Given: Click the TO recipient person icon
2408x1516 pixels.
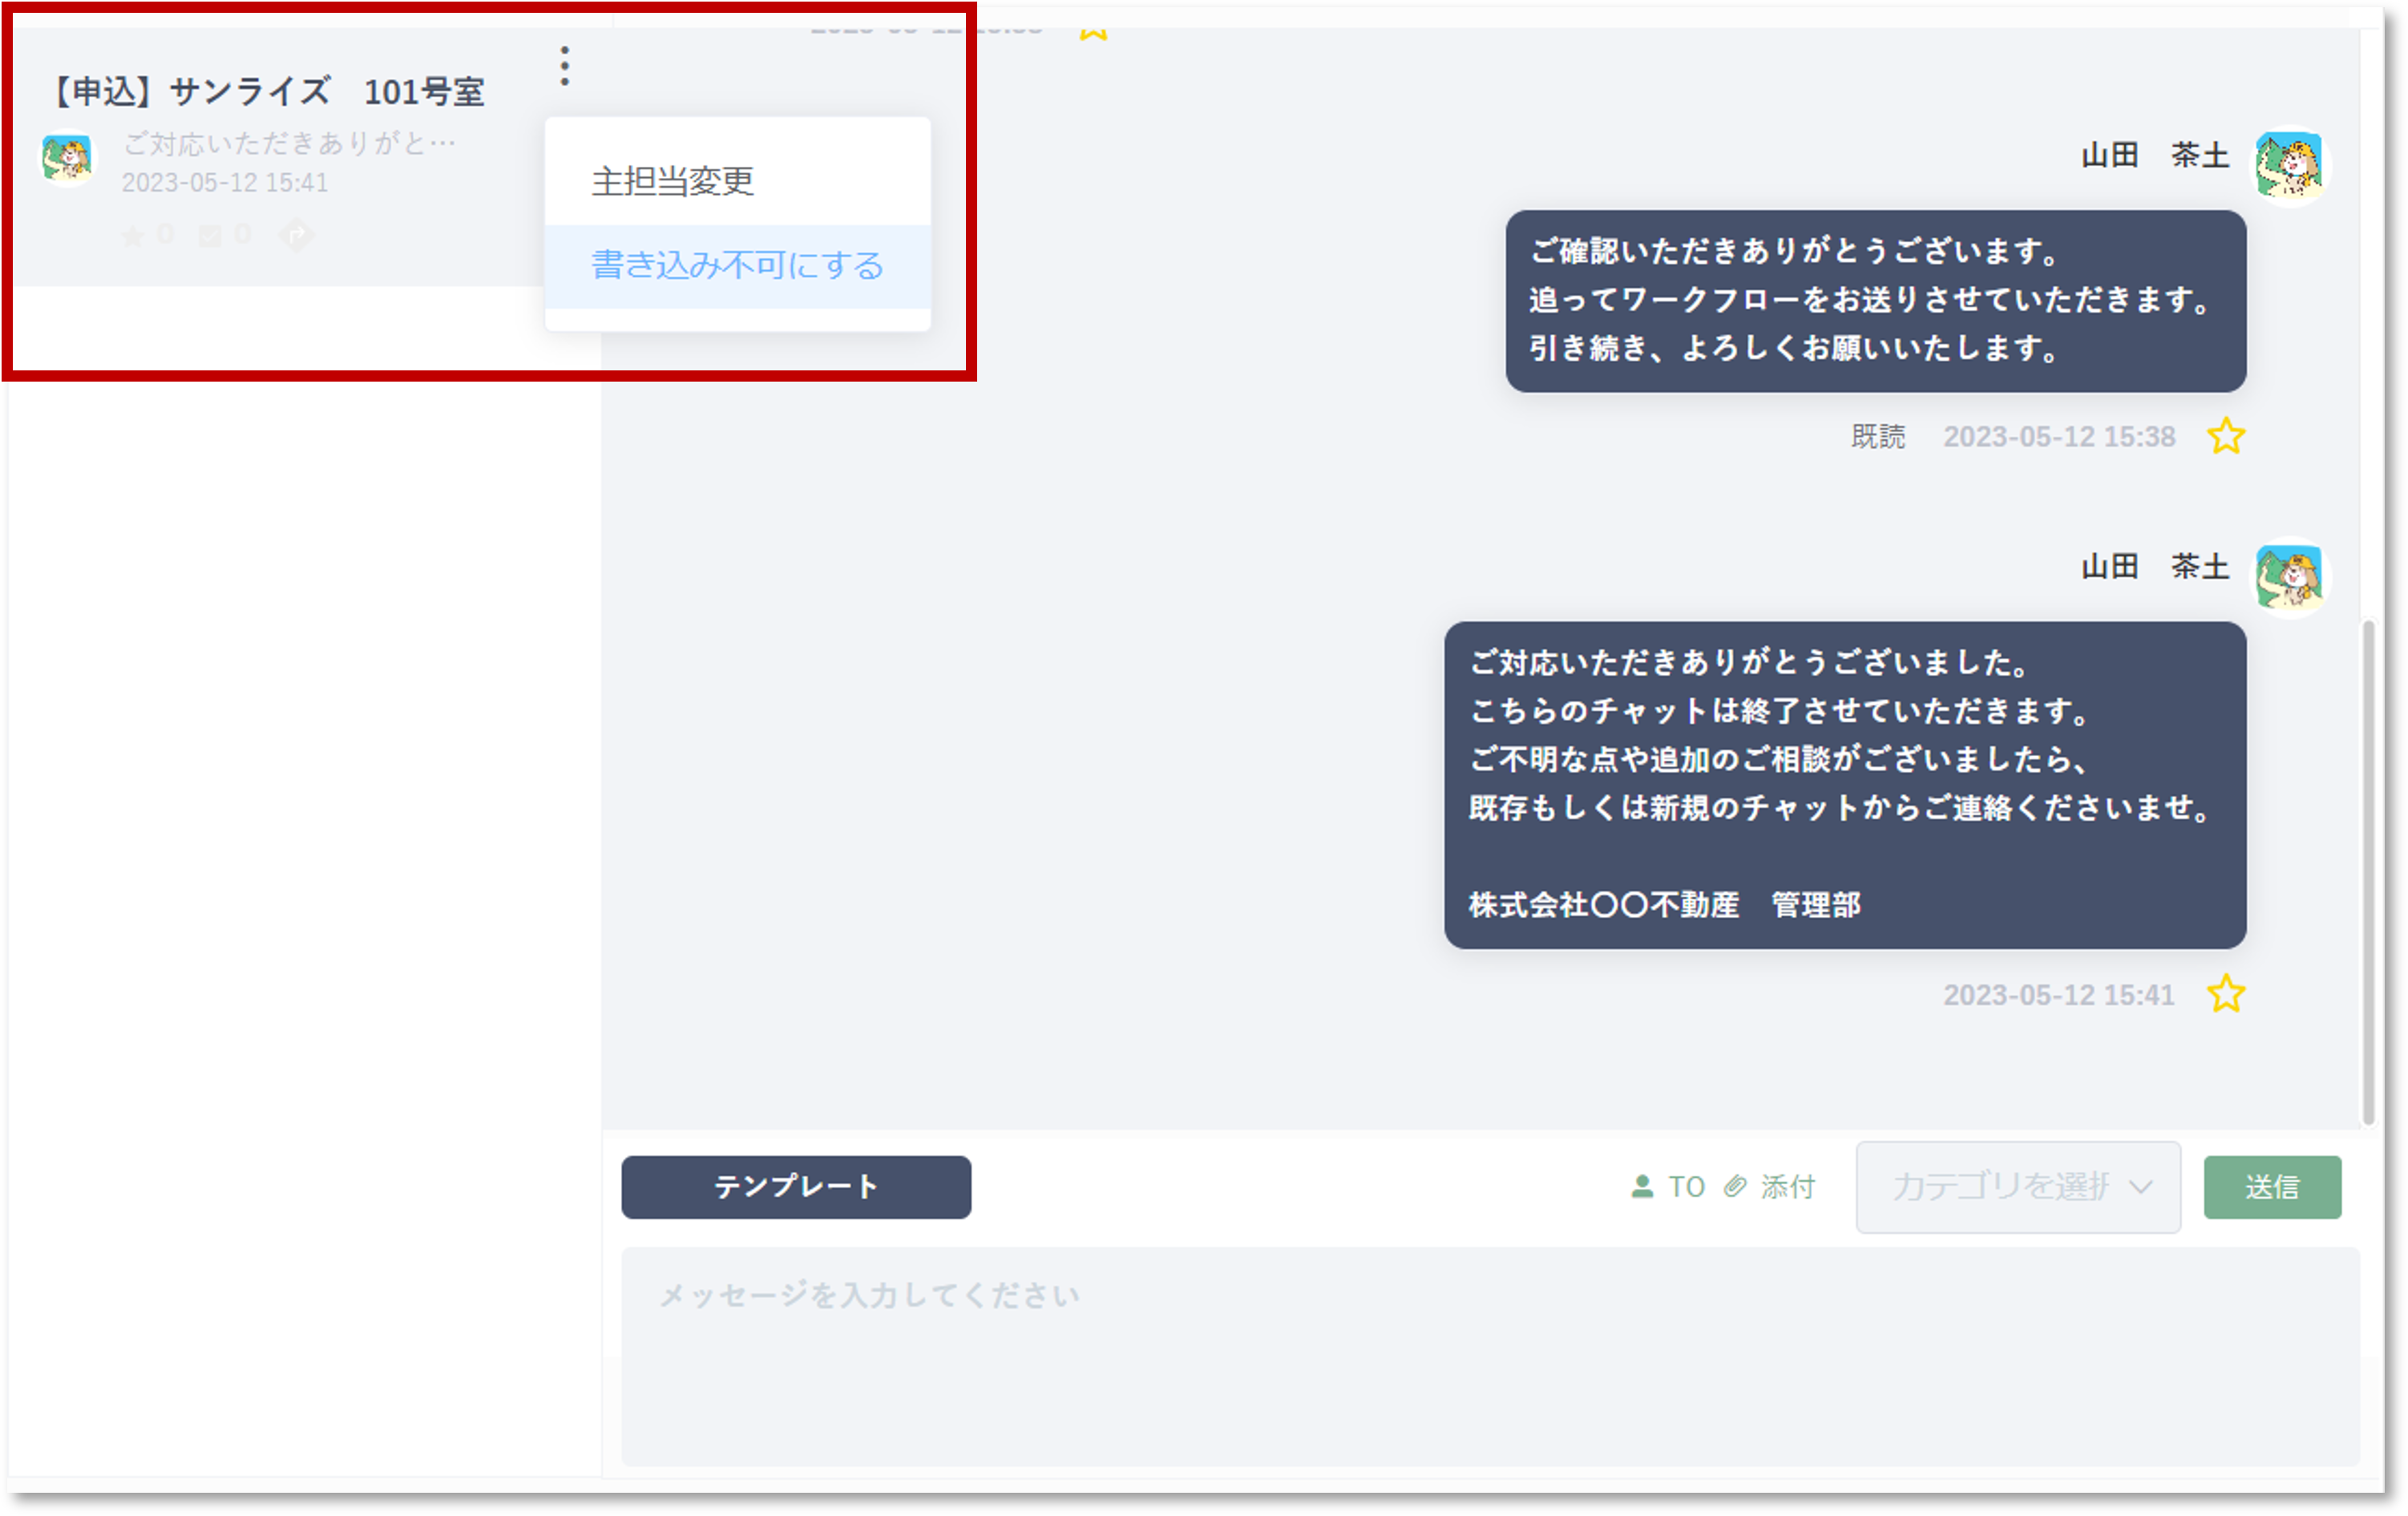Looking at the screenshot, I should click(1642, 1187).
